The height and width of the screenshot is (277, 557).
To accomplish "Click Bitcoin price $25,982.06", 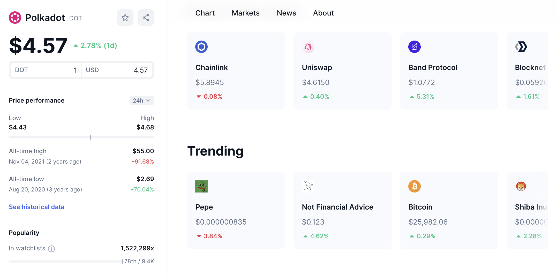I will point(428,222).
